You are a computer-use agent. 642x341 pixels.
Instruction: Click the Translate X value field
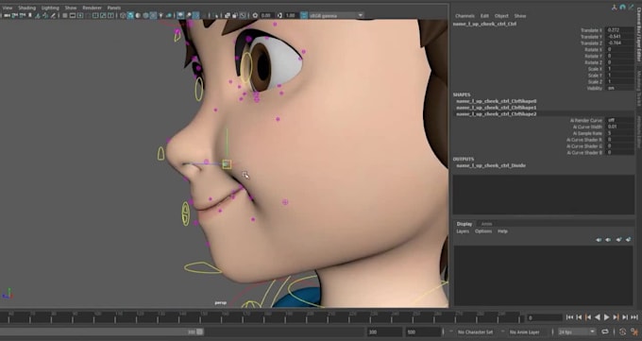pyautogui.click(x=620, y=30)
